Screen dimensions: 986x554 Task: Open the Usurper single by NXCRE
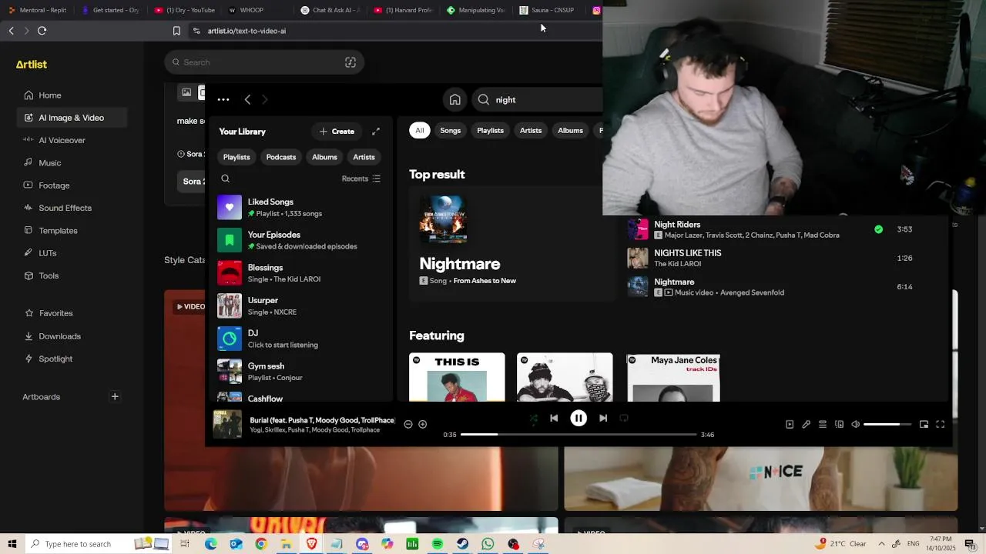300,306
